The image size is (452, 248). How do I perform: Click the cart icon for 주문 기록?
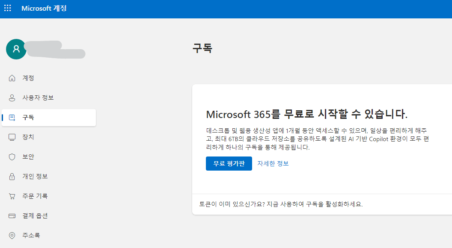12,196
